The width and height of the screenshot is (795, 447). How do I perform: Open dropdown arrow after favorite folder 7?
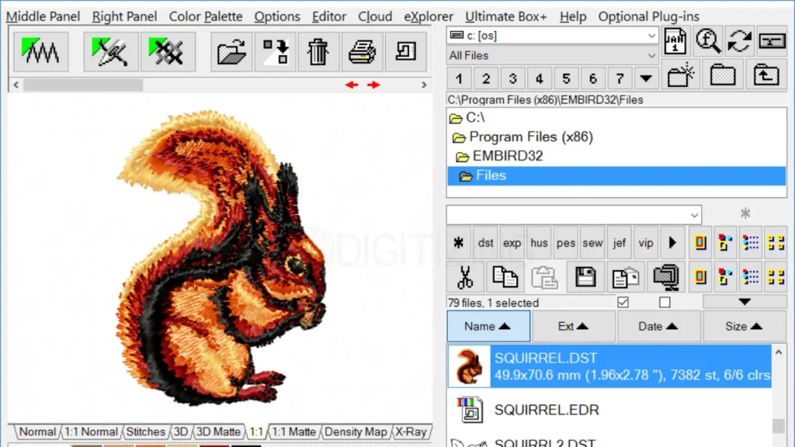pyautogui.click(x=645, y=78)
